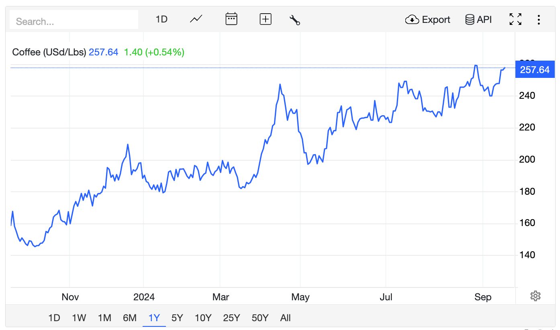This screenshot has width=560, height=330.
Task: Open the 1D interval selector in toolbar
Action: (161, 19)
